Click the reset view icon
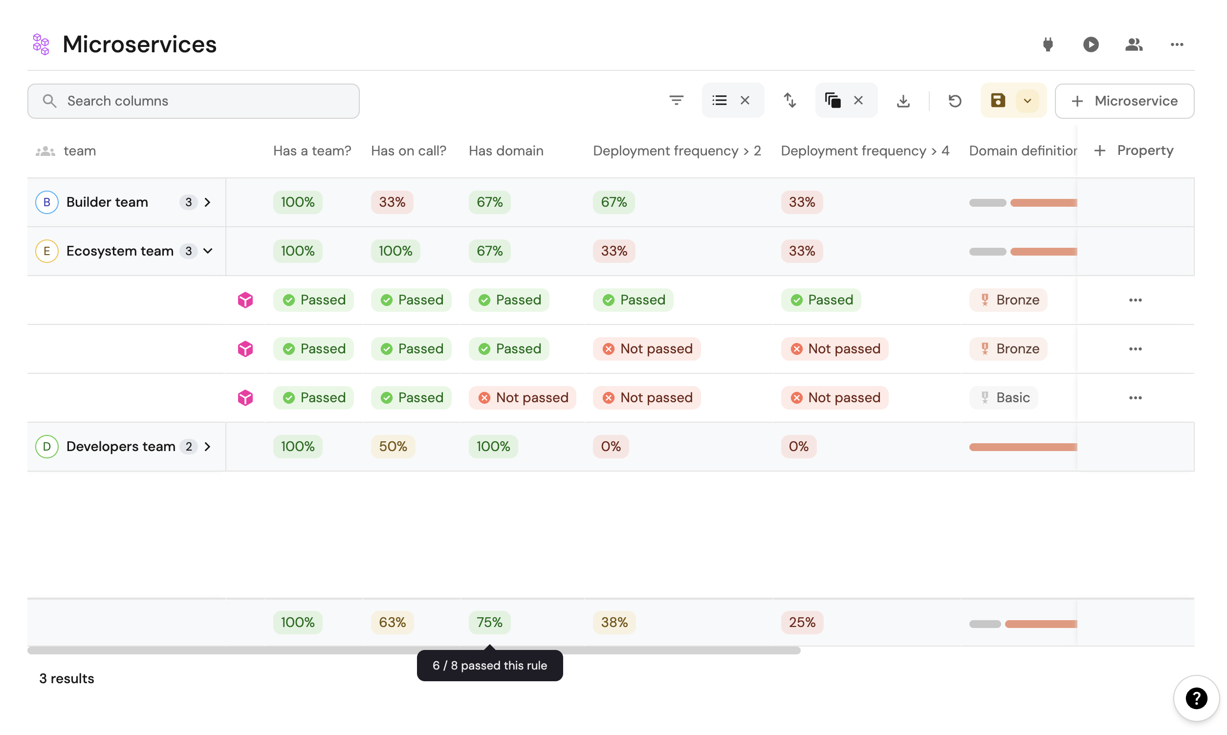 tap(955, 101)
